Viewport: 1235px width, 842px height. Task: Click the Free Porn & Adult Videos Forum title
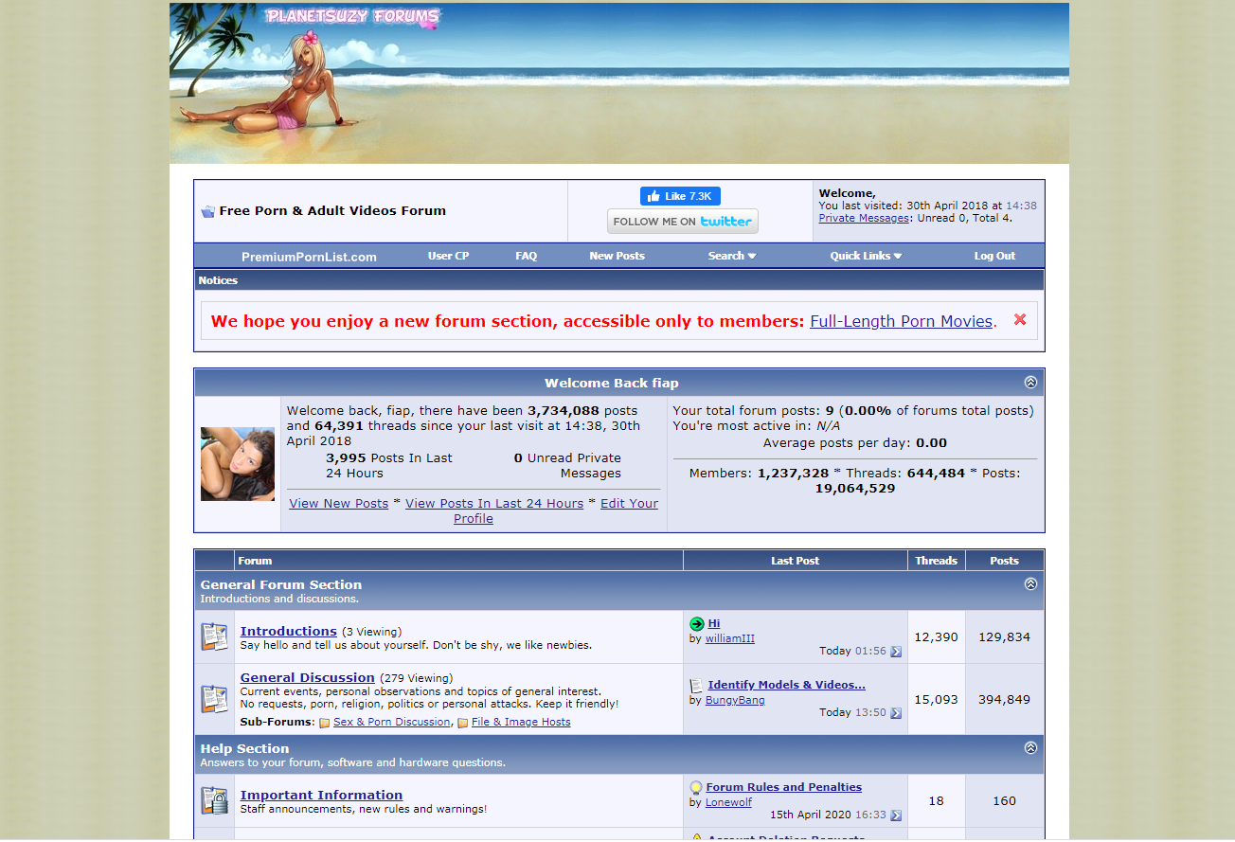pos(332,211)
